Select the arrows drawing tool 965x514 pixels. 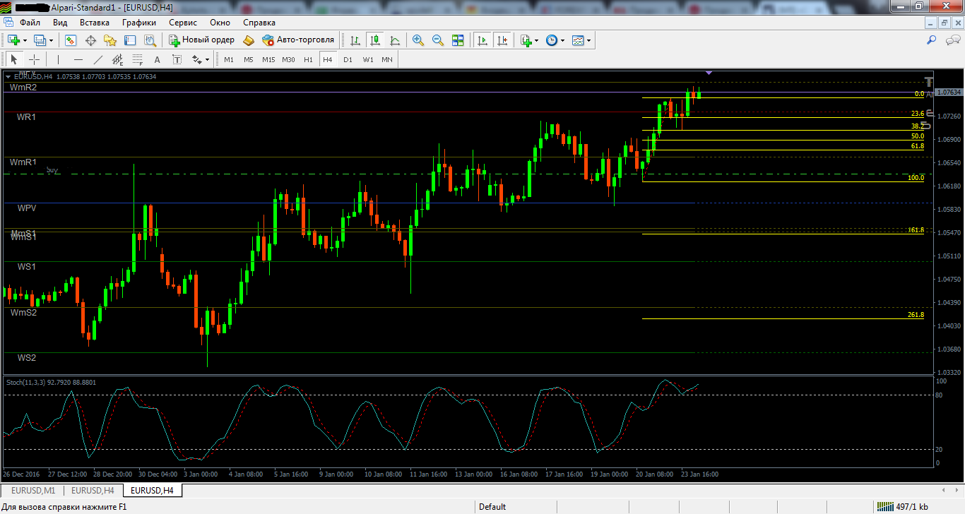196,59
